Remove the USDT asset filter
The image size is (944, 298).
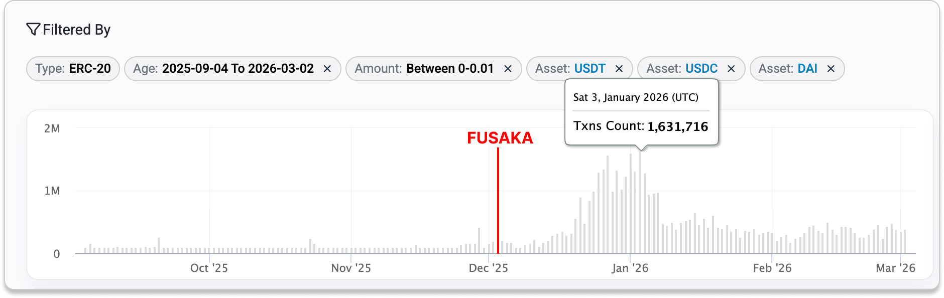[619, 69]
